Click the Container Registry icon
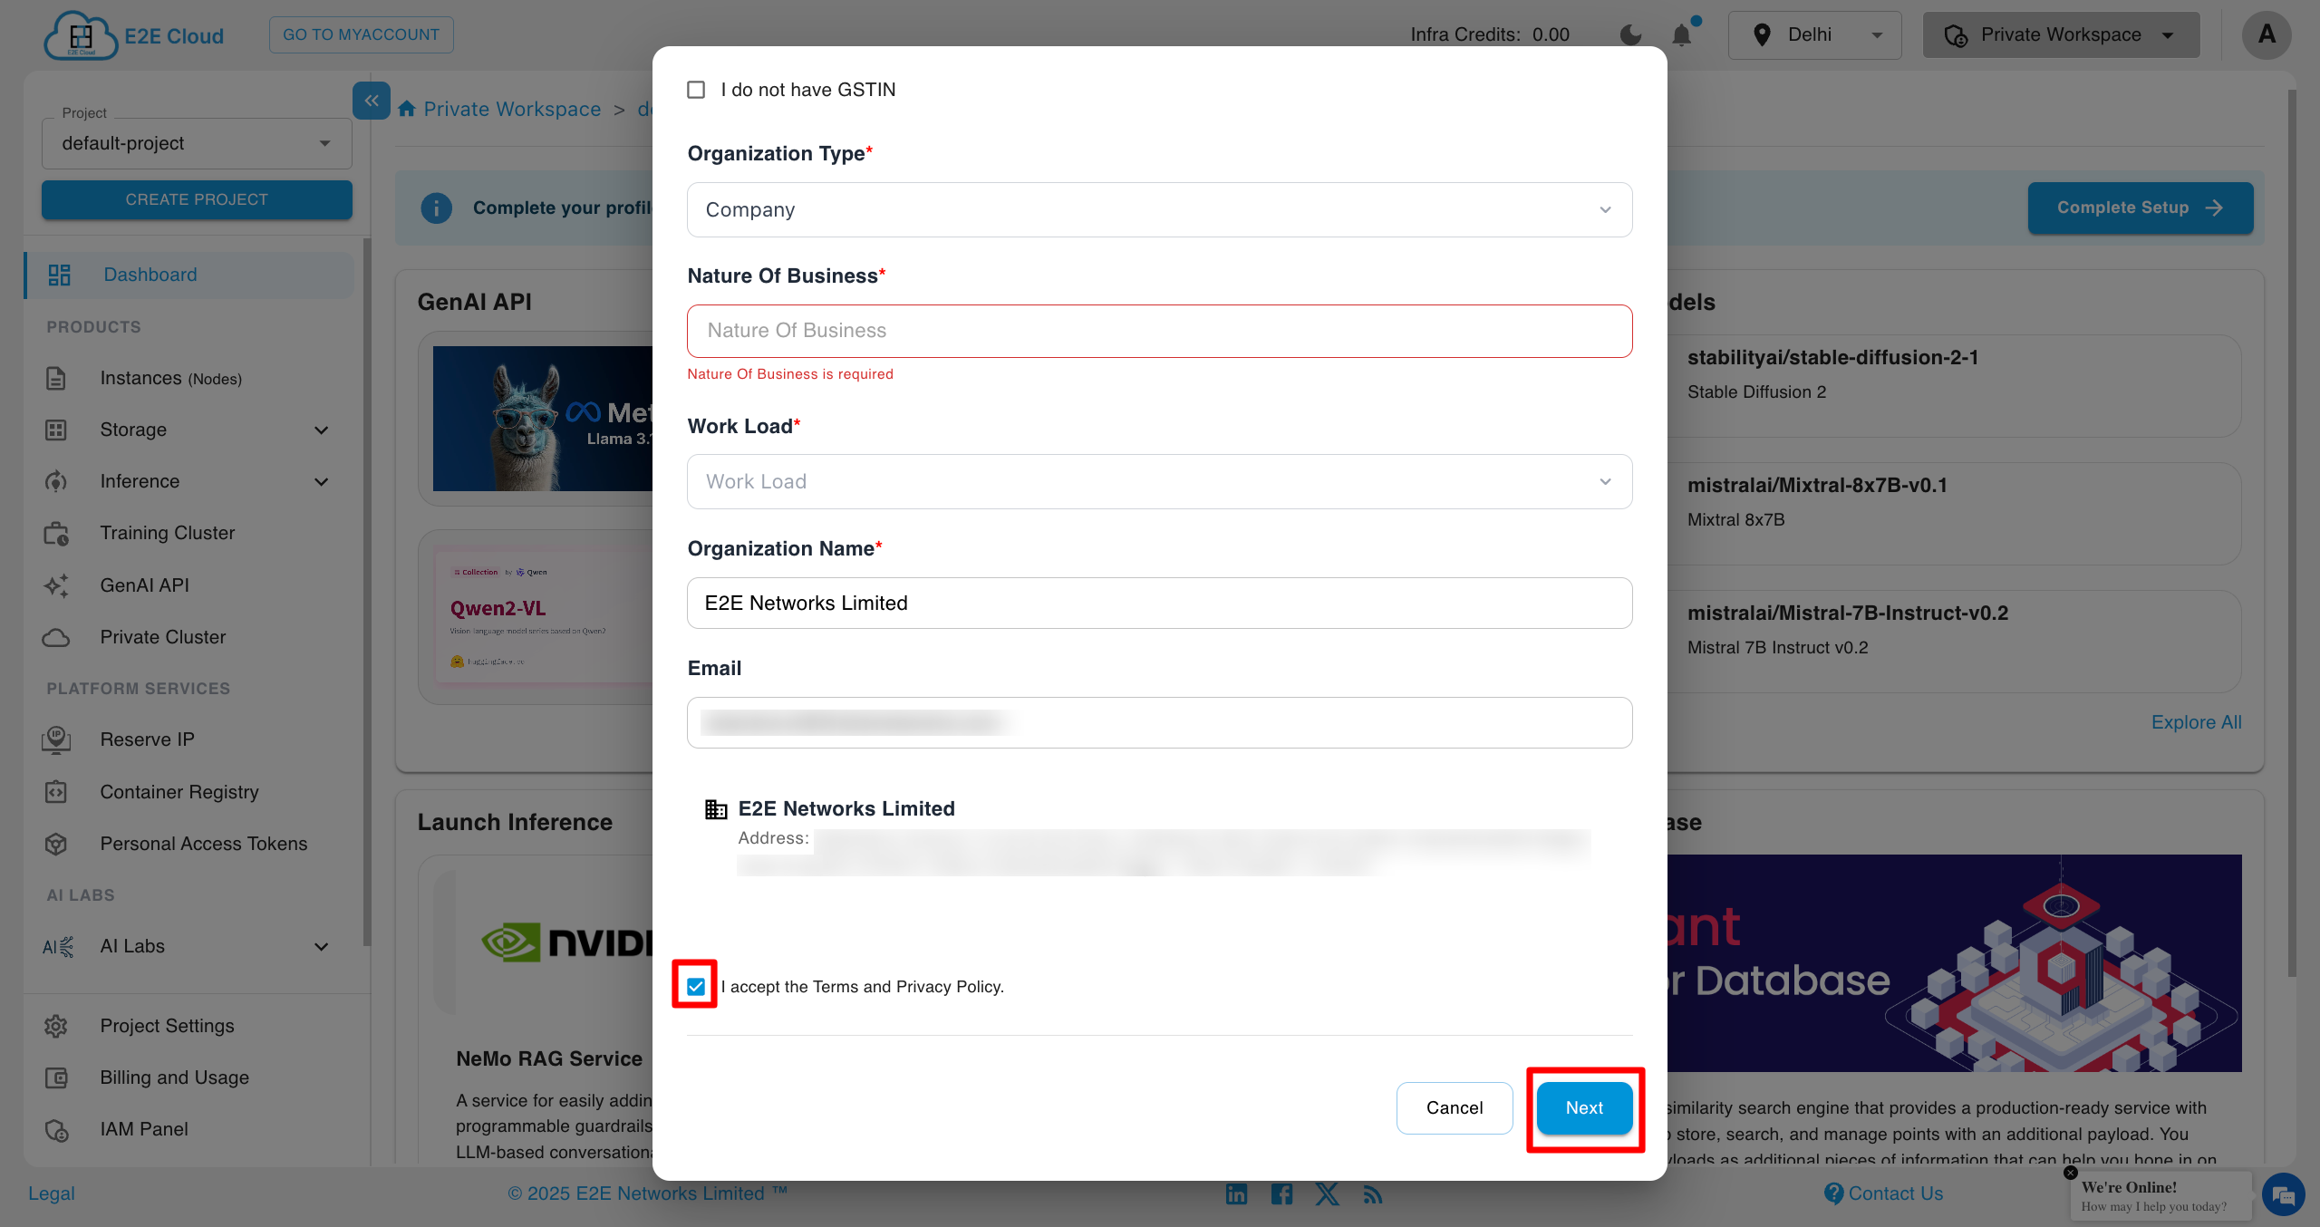Viewport: 2320px width, 1227px height. tap(56, 792)
